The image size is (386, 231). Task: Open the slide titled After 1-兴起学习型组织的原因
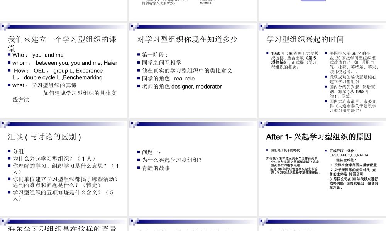pos(322,168)
